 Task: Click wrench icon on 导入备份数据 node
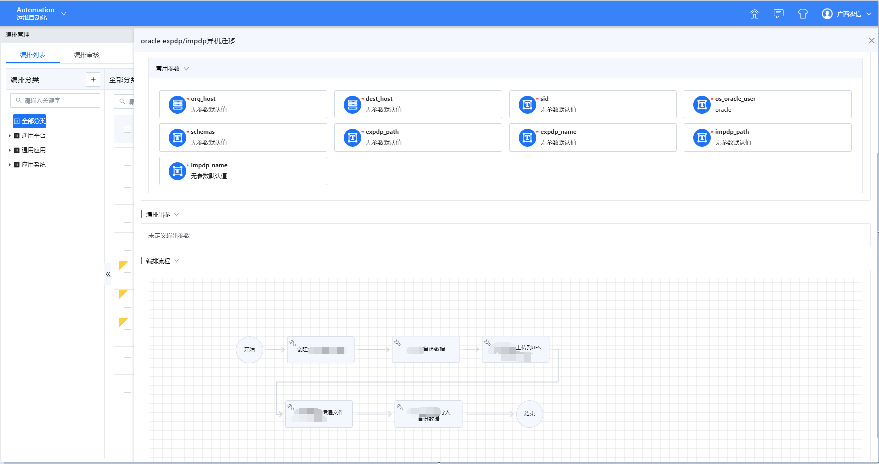coord(400,407)
